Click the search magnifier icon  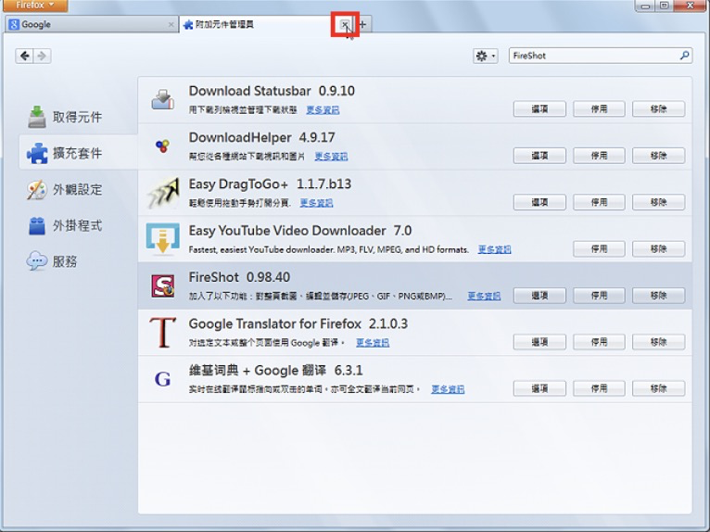(x=684, y=56)
